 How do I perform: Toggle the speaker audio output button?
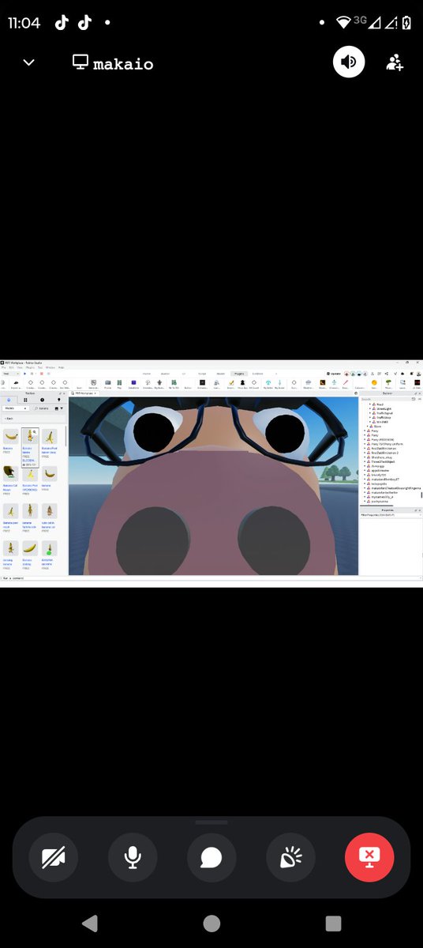(349, 62)
